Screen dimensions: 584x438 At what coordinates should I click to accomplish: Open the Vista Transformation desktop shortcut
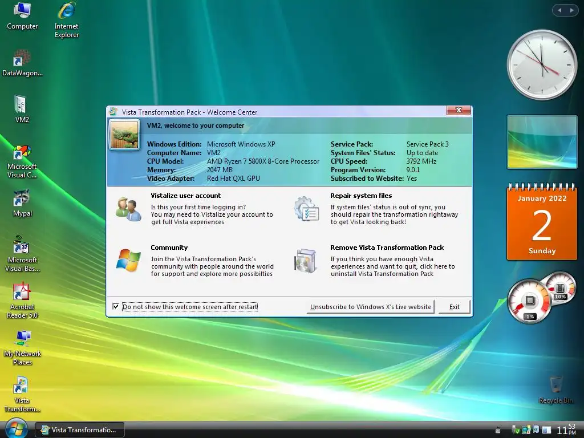(22, 395)
